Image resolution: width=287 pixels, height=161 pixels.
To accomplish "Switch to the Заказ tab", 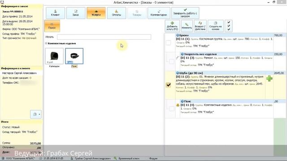I will coord(76,13).
